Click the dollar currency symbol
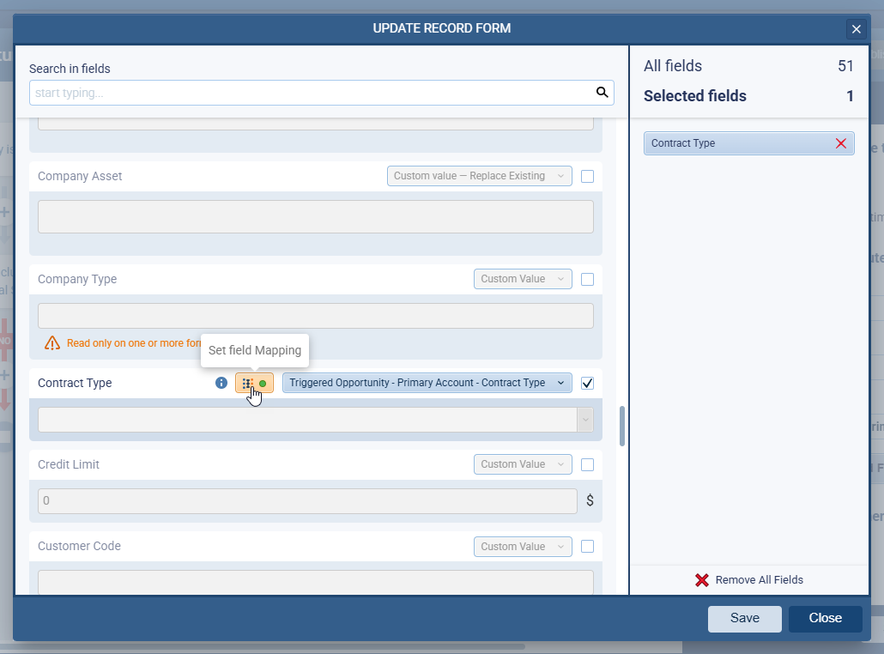 590,501
